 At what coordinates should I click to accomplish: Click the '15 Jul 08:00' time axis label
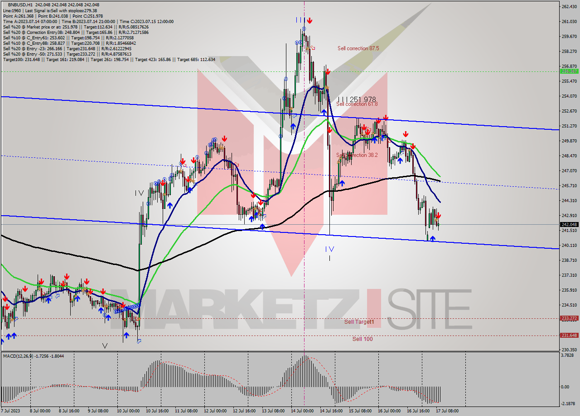click(x=360, y=411)
